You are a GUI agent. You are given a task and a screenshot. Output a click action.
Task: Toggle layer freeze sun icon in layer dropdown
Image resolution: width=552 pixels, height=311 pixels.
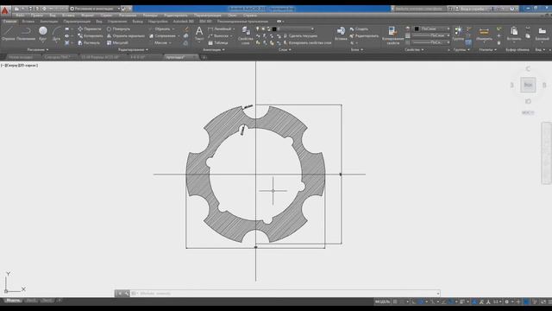pyautogui.click(x=263, y=29)
